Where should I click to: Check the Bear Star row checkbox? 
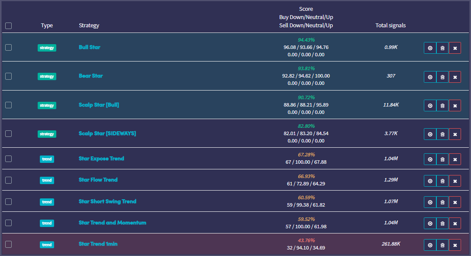pyautogui.click(x=8, y=76)
